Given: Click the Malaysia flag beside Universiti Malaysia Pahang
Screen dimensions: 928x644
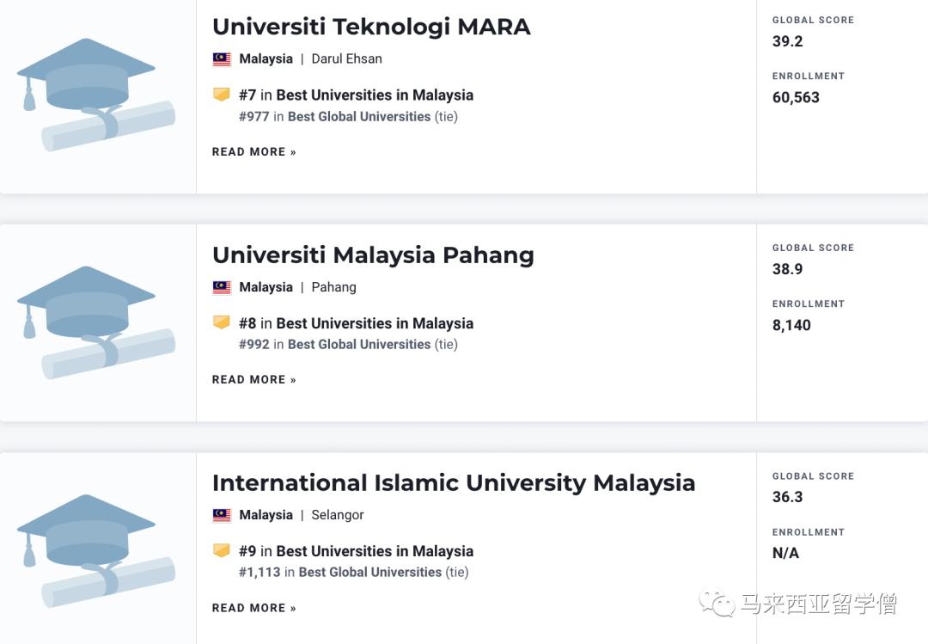Looking at the screenshot, I should point(221,286).
